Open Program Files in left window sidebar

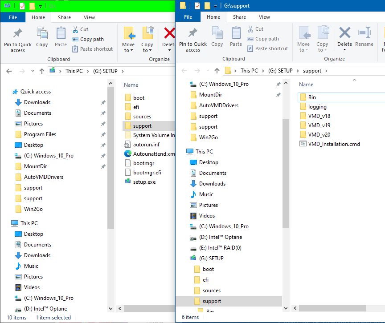tap(40, 134)
